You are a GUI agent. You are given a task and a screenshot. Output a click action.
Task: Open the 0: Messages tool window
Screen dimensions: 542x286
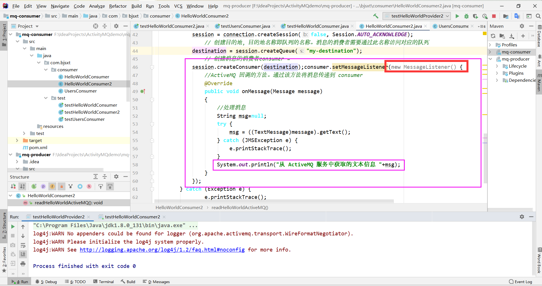click(156, 282)
